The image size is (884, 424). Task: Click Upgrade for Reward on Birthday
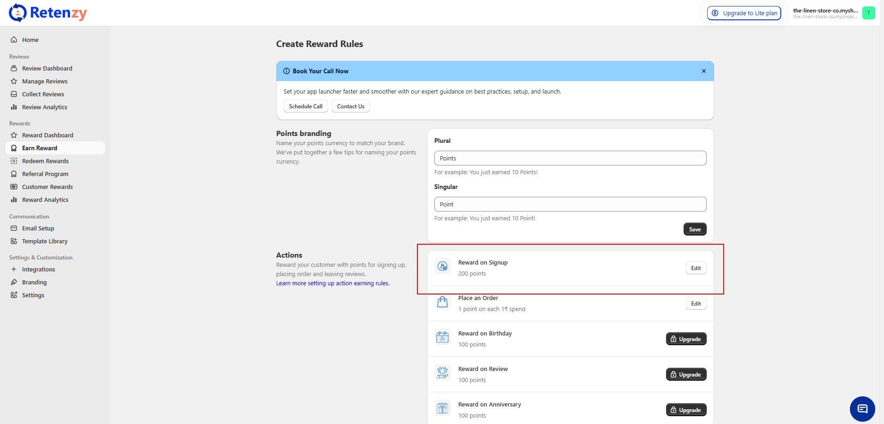point(685,339)
